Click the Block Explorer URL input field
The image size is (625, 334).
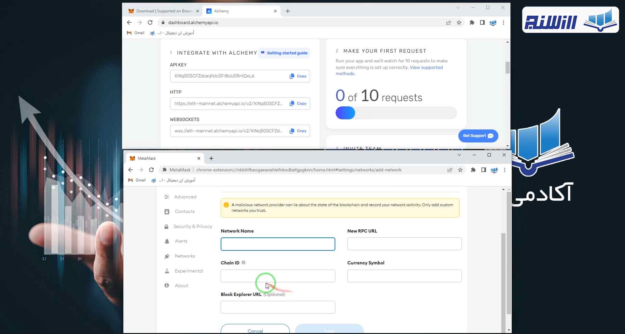click(278, 307)
